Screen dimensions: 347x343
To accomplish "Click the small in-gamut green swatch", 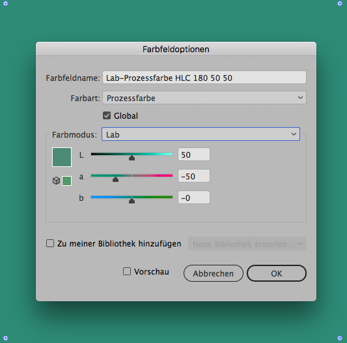I will click(x=66, y=181).
